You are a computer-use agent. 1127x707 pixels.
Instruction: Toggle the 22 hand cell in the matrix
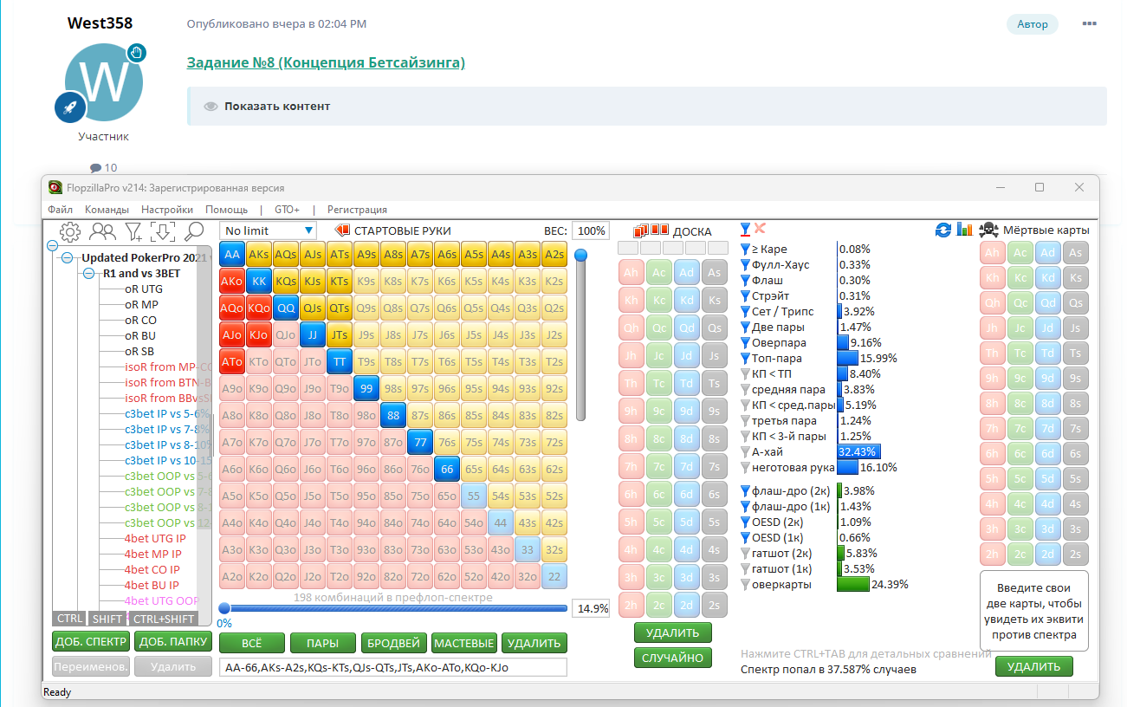[x=554, y=577]
